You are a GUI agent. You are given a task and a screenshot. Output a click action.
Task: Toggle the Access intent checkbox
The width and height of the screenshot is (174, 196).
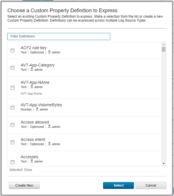(x=12, y=142)
